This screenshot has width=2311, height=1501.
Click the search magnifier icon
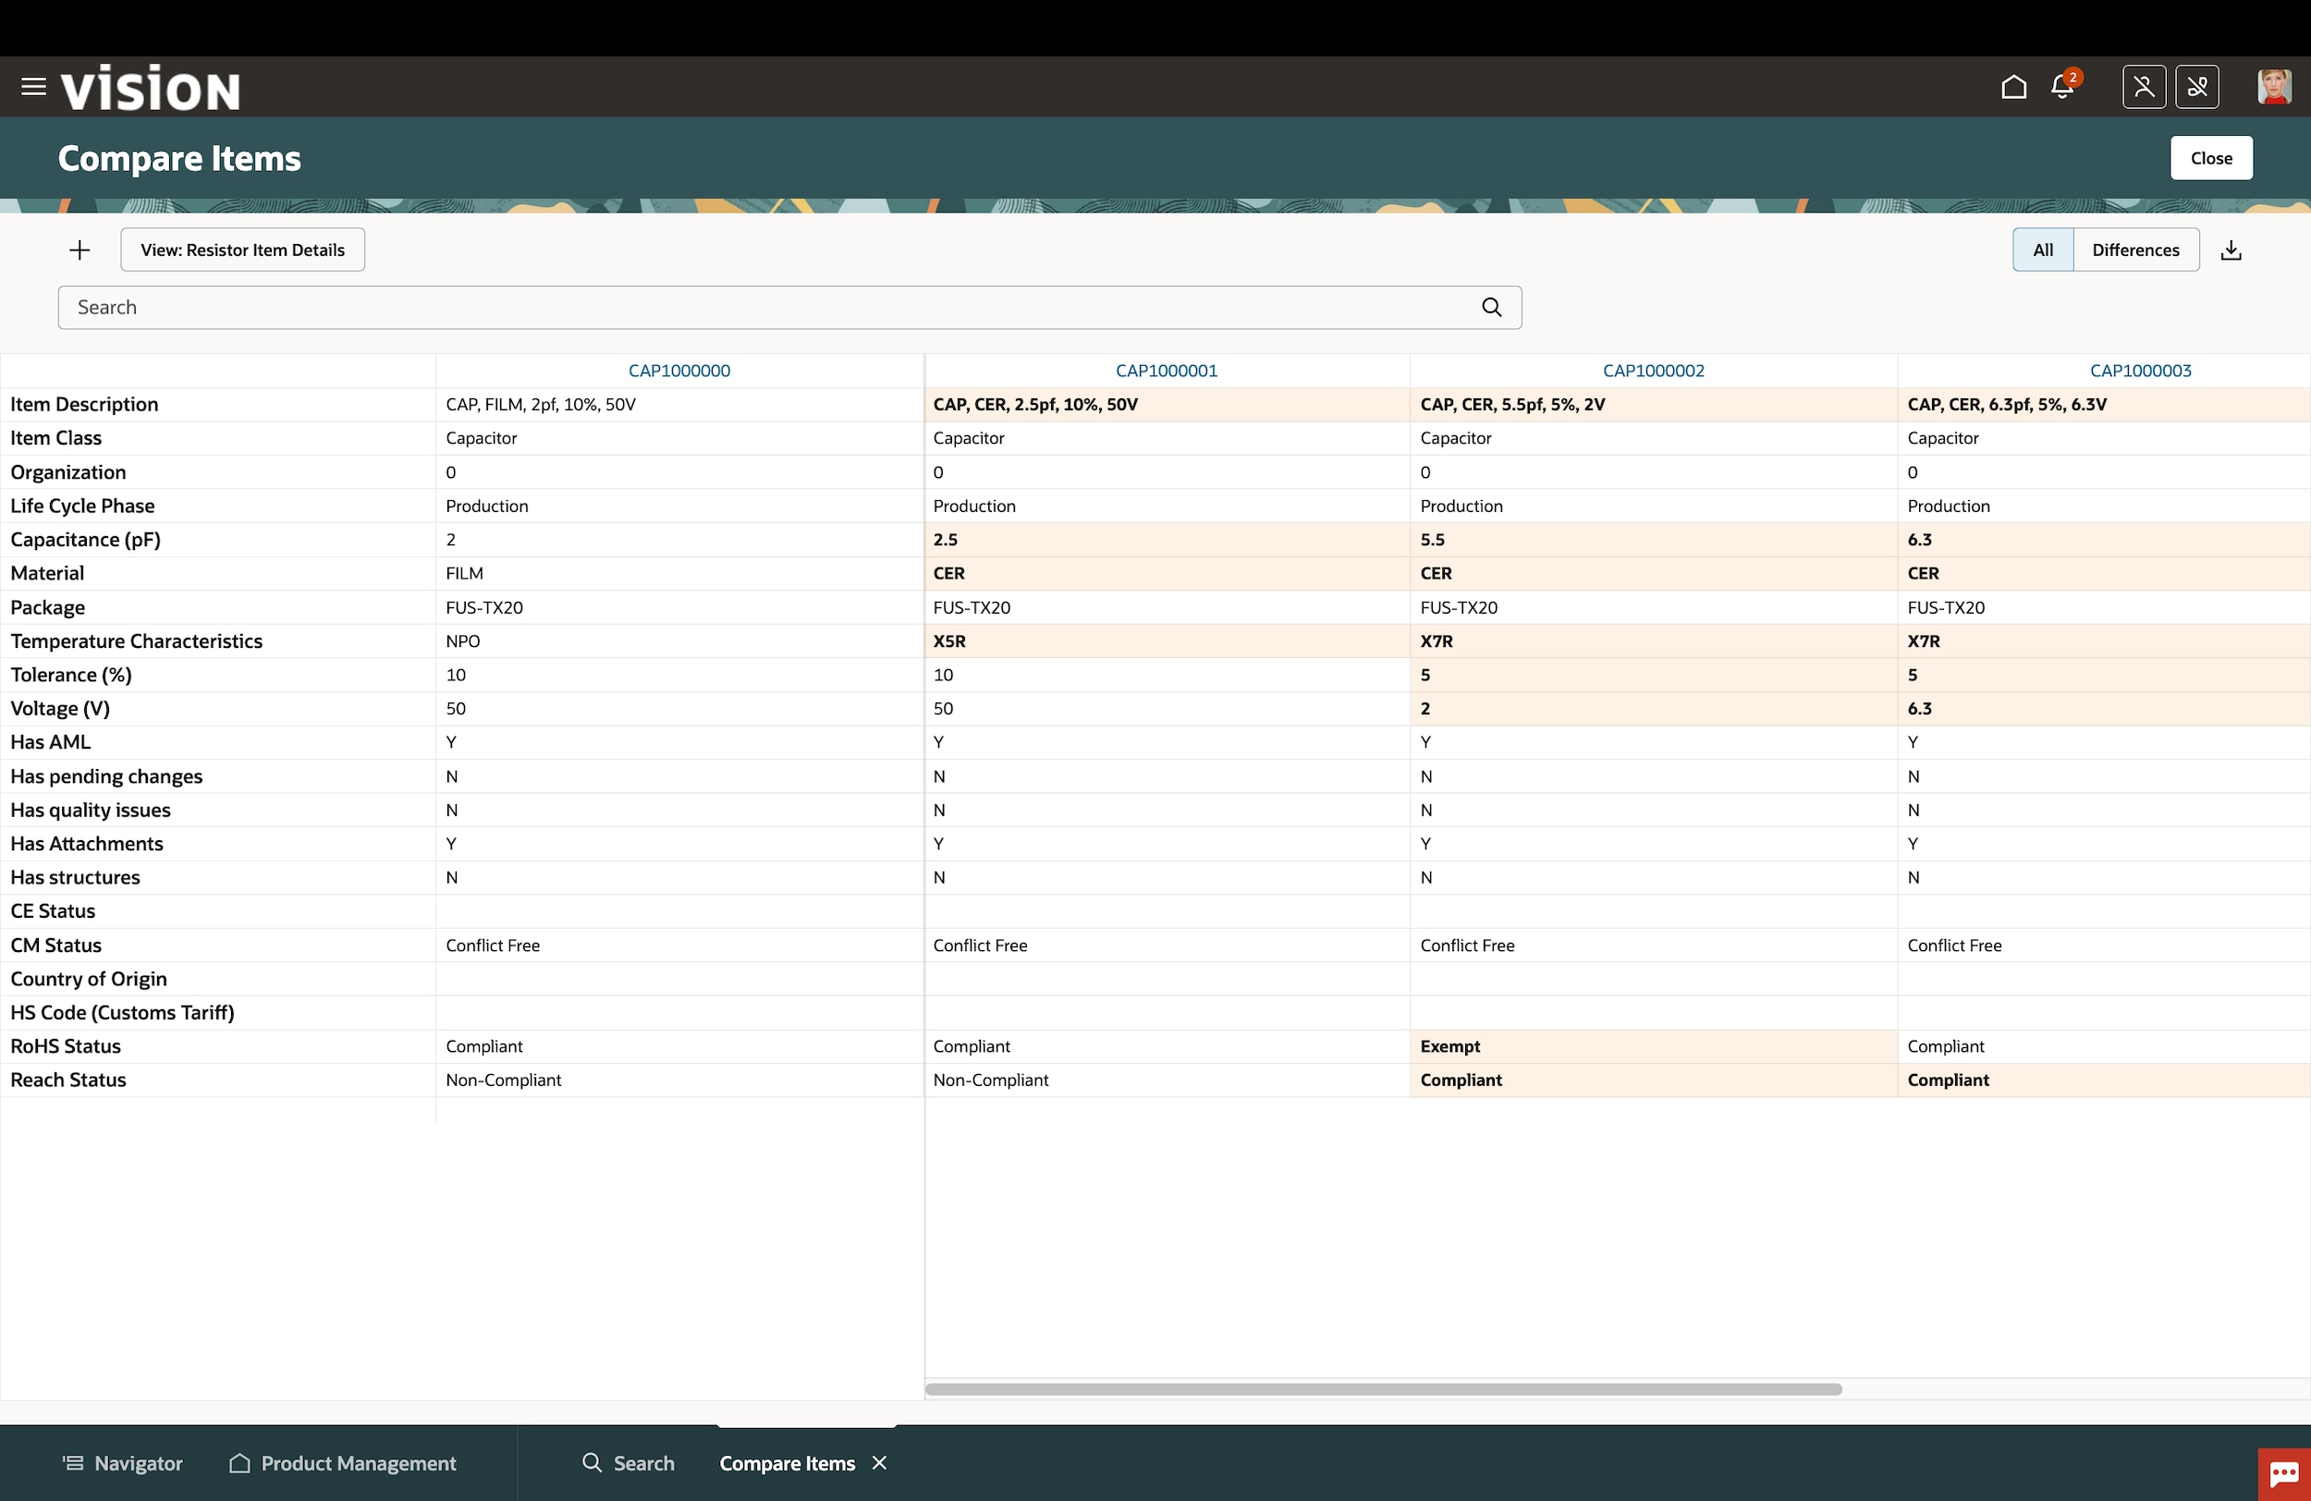(x=1491, y=308)
